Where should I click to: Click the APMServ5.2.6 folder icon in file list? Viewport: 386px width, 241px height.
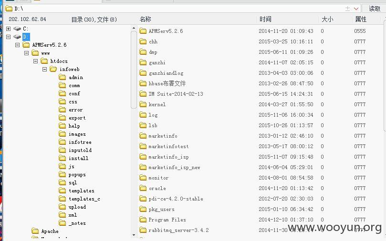click(143, 31)
